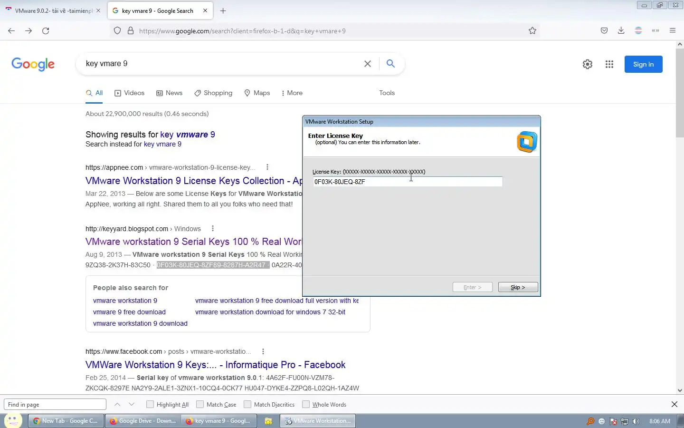Close the key vmare 9 Google Search tab

click(205, 10)
